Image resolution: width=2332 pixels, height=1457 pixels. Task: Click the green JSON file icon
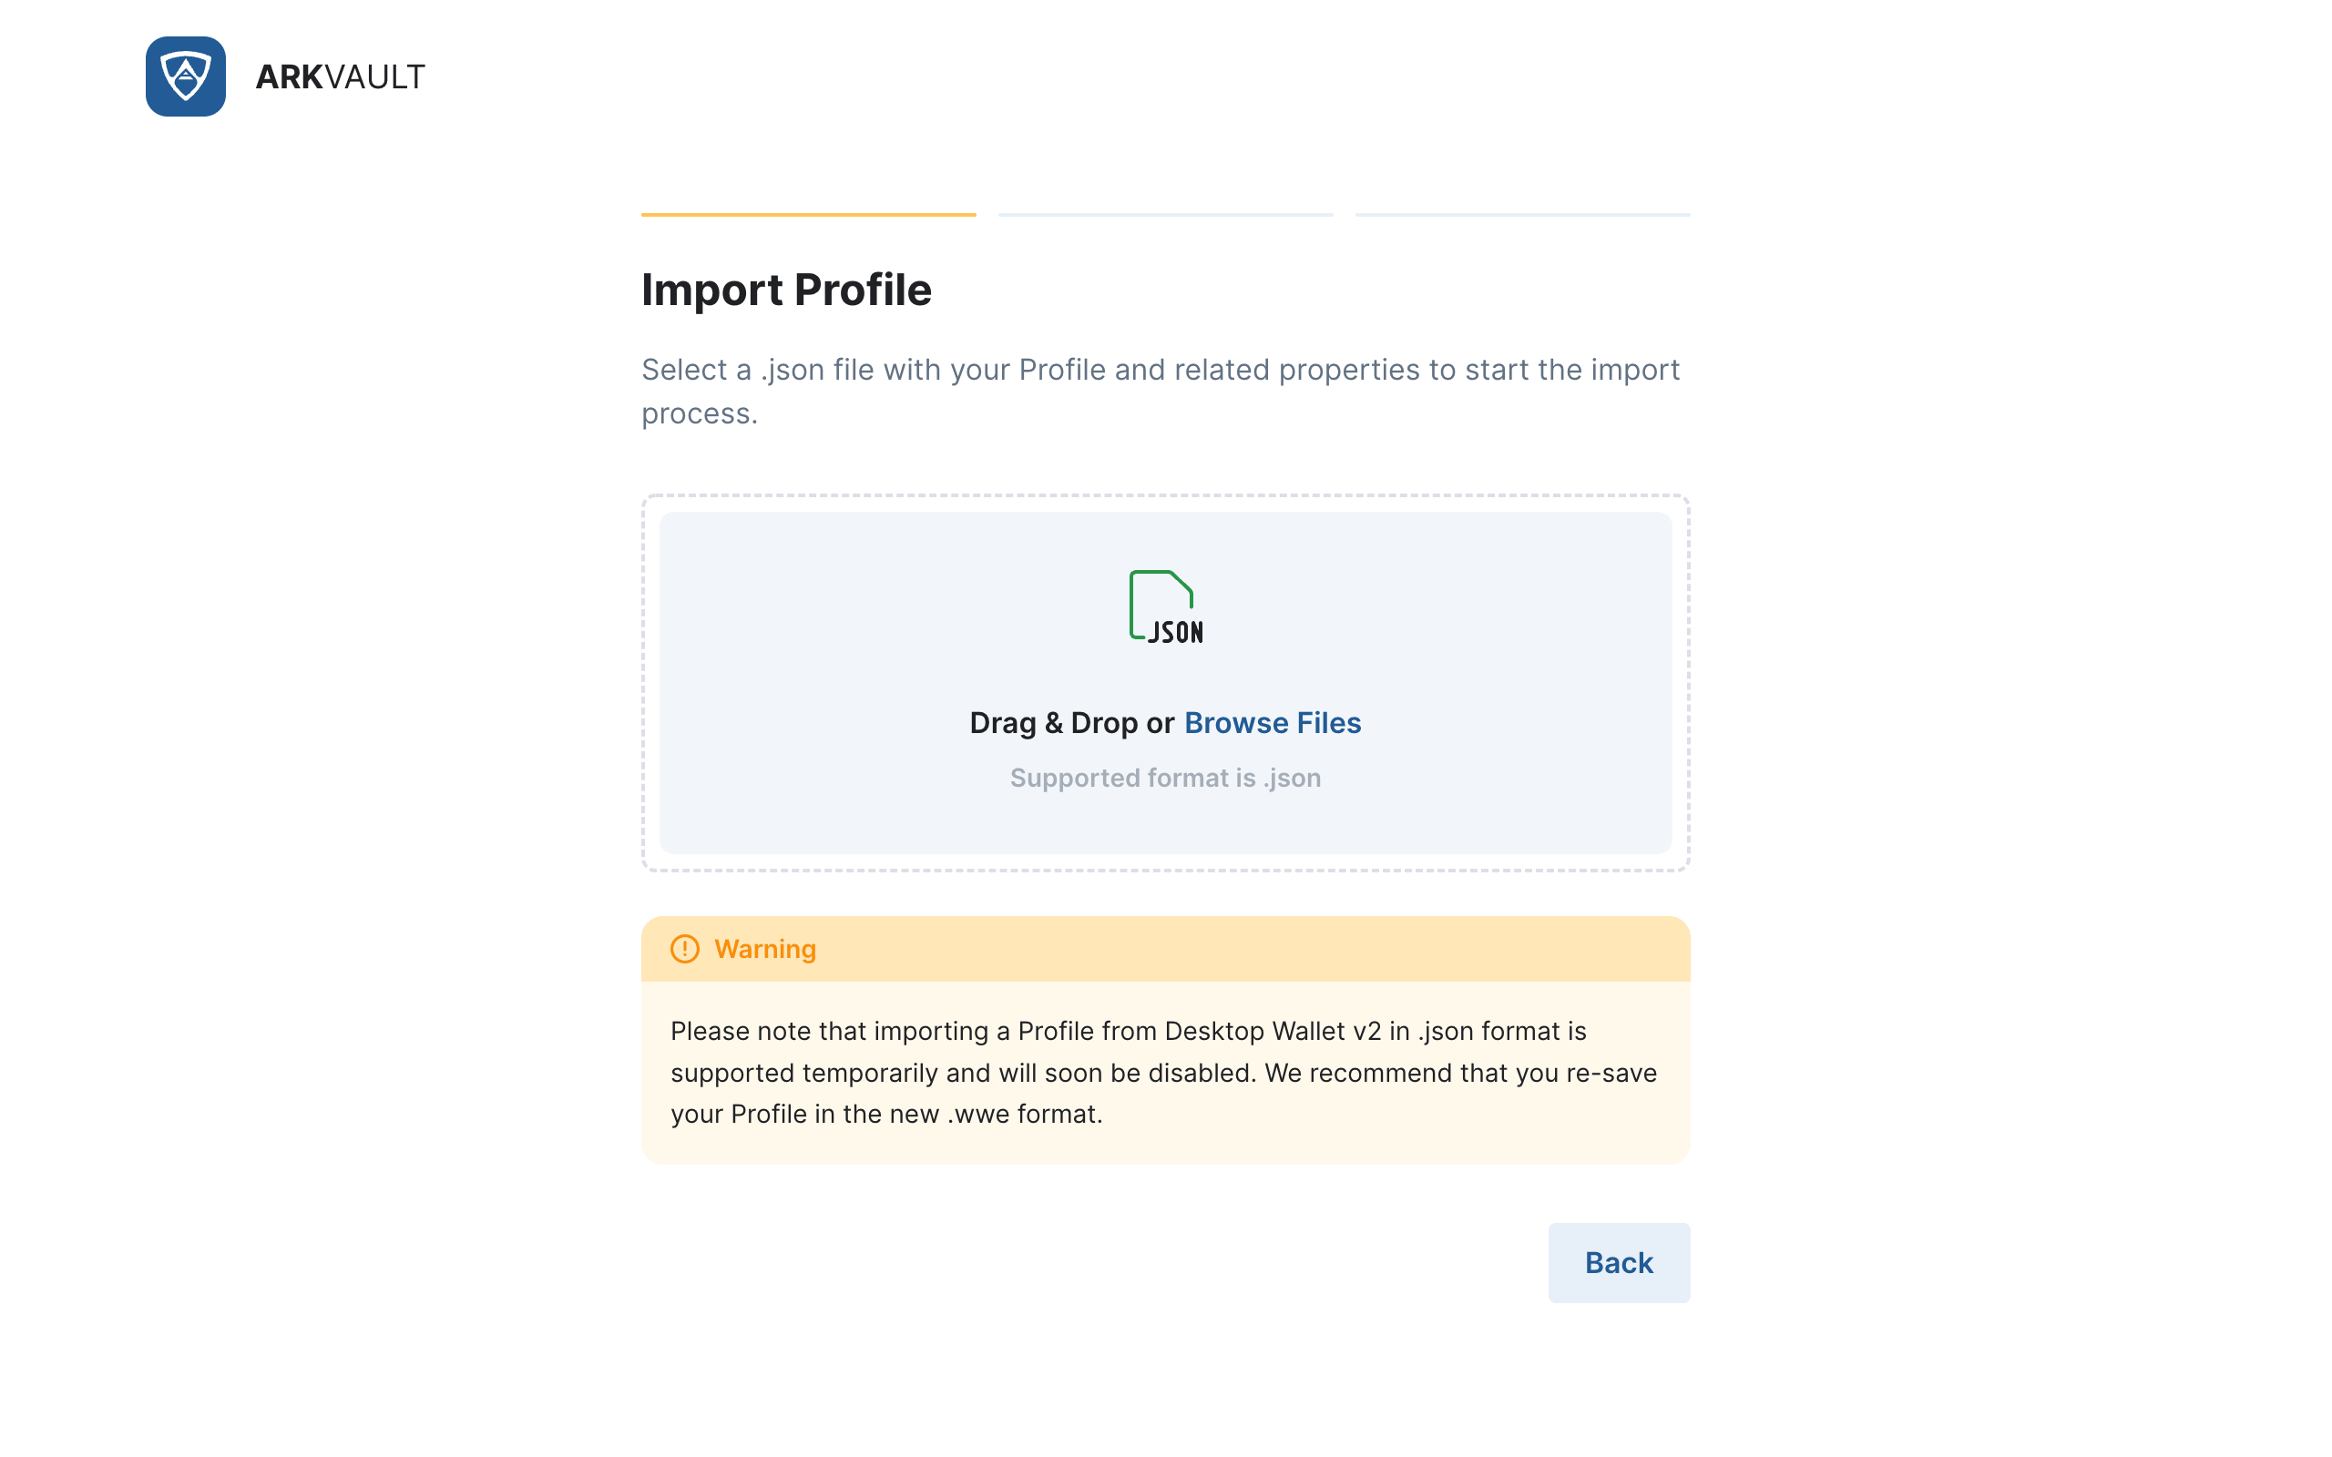pyautogui.click(x=1166, y=607)
